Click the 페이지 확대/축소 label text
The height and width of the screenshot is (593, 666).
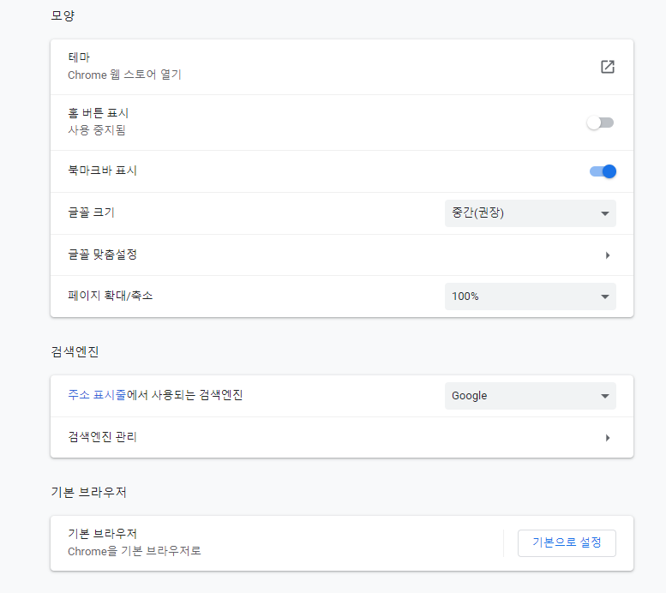pos(110,296)
